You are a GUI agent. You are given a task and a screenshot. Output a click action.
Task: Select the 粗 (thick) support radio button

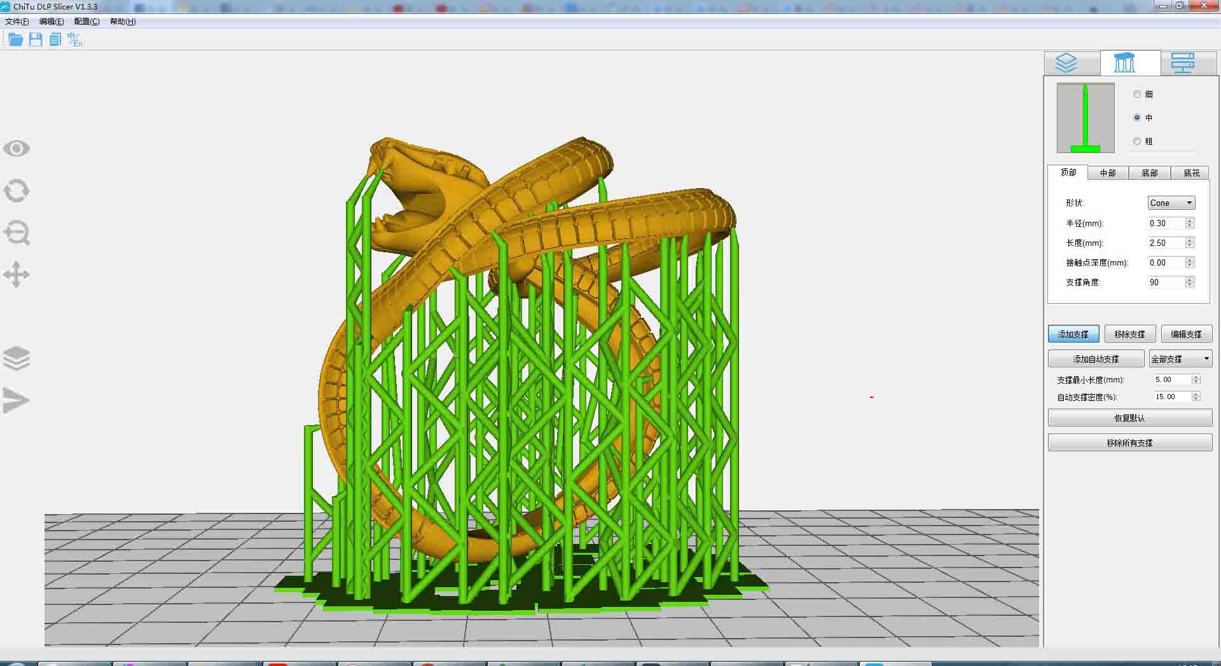(x=1137, y=141)
